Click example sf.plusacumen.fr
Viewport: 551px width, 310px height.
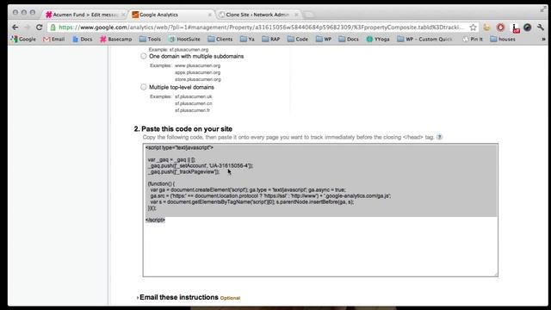[x=192, y=110]
